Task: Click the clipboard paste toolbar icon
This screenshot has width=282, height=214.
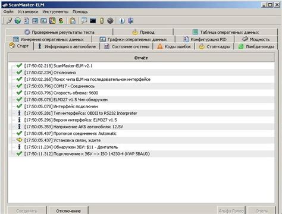Action: tap(73, 21)
